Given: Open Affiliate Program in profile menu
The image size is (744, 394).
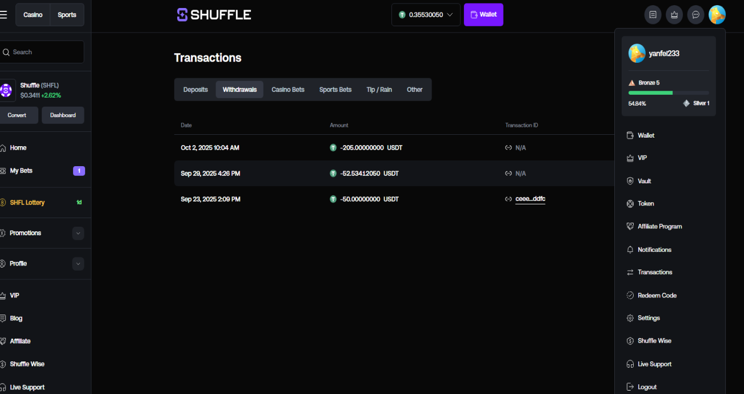Looking at the screenshot, I should [660, 227].
